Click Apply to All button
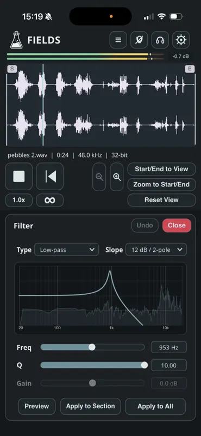The width and height of the screenshot is (201, 436). point(155,406)
